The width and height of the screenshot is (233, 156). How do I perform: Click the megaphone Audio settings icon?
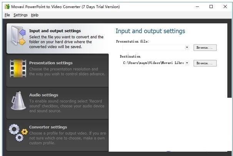[x=18, y=100]
